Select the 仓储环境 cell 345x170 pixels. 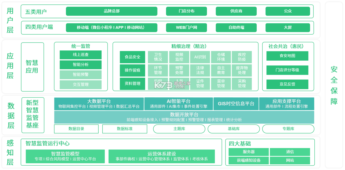click(221, 57)
